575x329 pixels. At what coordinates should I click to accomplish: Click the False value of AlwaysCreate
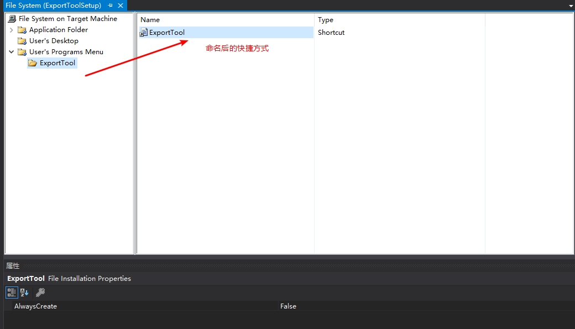tap(288, 306)
